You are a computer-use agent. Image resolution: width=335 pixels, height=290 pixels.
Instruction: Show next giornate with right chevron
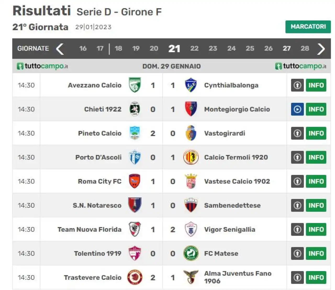pos(321,49)
